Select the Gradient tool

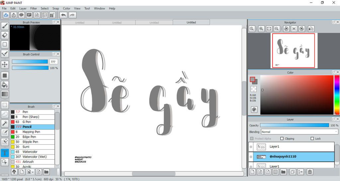tap(5, 94)
